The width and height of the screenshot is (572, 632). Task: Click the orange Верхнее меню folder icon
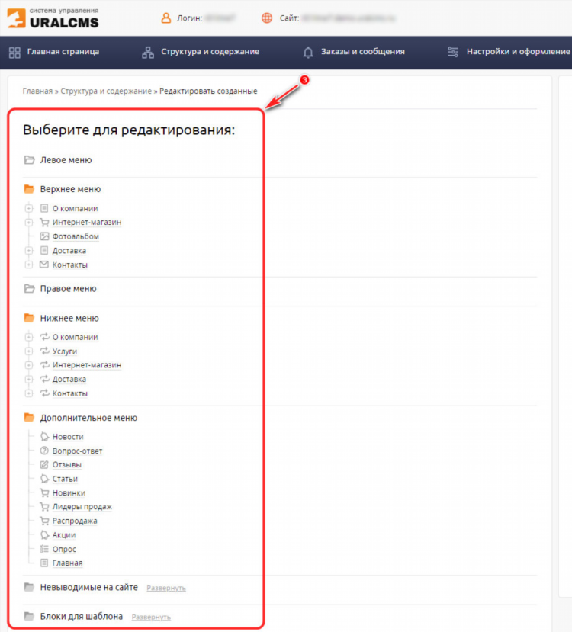(x=29, y=188)
